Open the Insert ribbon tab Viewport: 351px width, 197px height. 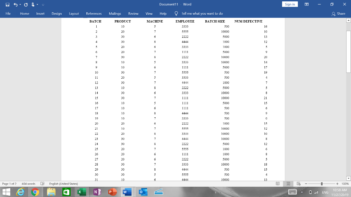click(x=40, y=13)
